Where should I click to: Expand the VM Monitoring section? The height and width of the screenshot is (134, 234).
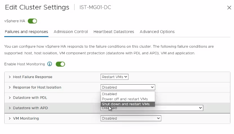tap(10, 118)
